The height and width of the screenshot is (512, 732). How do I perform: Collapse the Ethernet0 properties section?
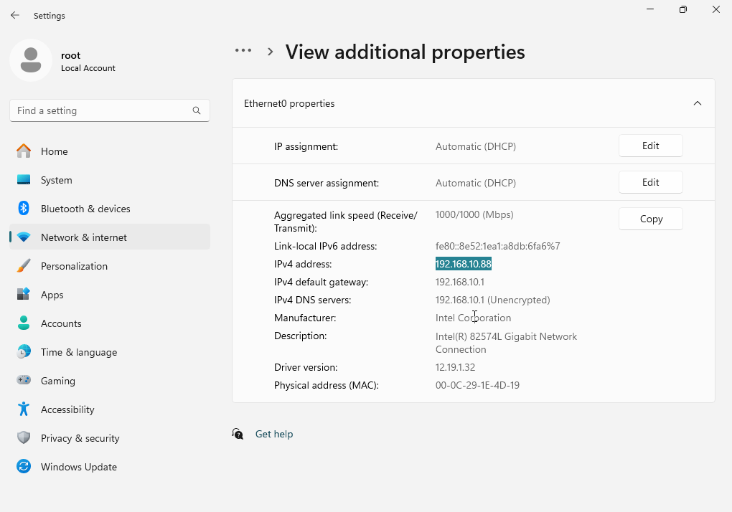[x=697, y=103]
